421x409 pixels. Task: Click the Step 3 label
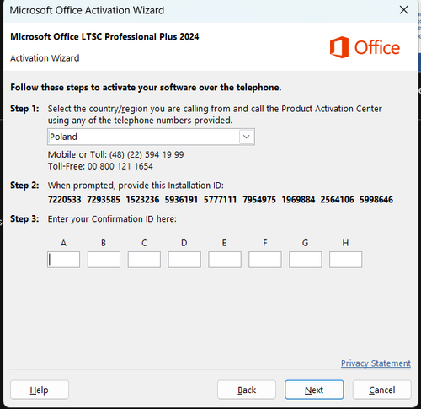[24, 218]
